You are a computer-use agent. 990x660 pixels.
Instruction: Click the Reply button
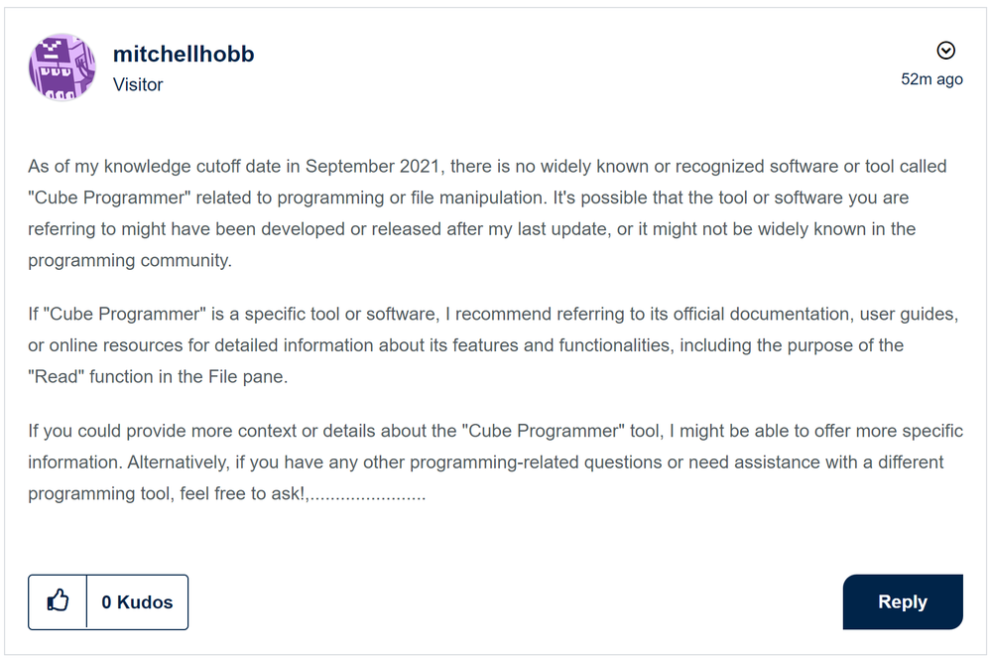903,601
